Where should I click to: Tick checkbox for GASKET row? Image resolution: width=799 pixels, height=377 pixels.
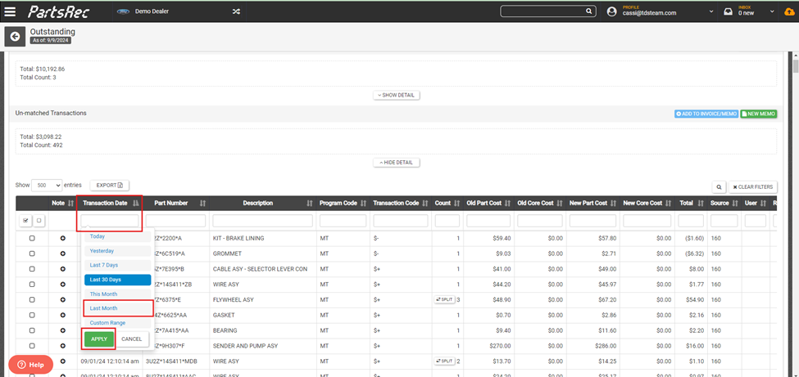click(32, 315)
